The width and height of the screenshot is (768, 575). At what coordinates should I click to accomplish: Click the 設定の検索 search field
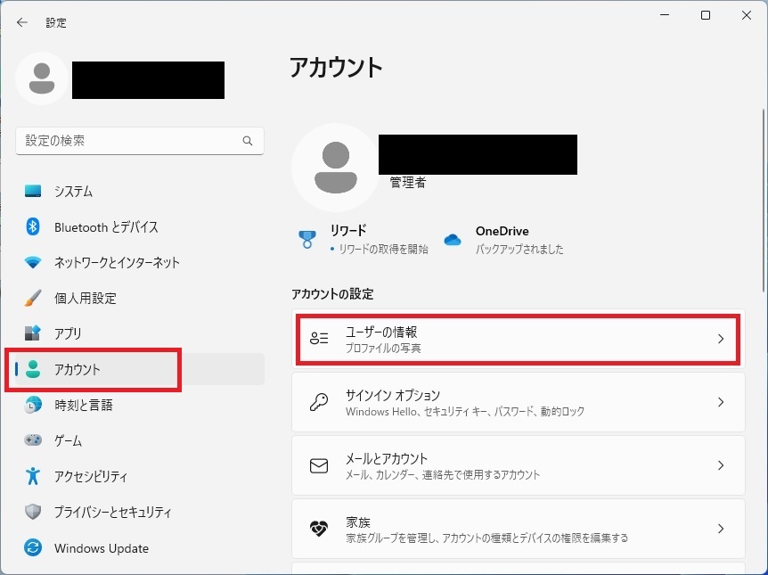[140, 141]
